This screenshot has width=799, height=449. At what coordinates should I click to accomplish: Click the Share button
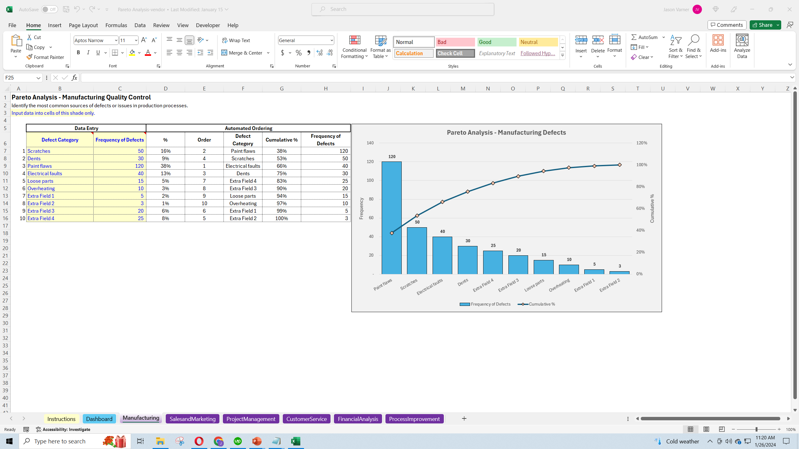[762, 25]
